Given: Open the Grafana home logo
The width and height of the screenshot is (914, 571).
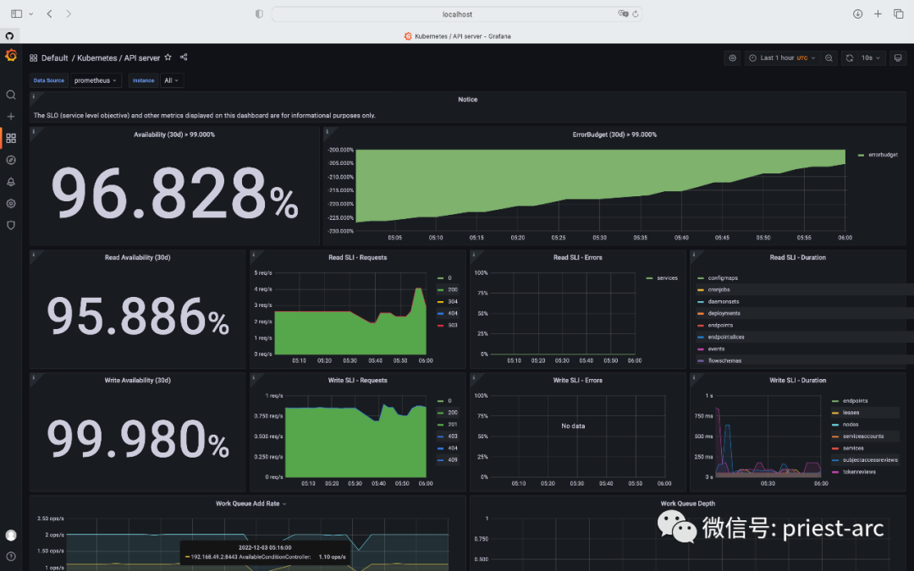Looking at the screenshot, I should 10,55.
